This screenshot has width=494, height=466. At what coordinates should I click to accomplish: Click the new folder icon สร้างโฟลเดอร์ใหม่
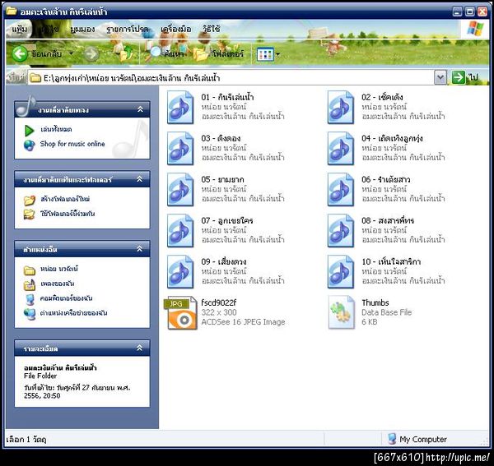coord(30,200)
